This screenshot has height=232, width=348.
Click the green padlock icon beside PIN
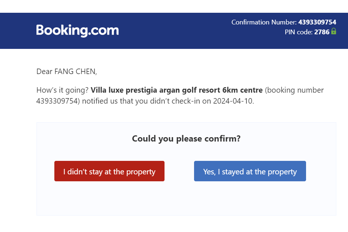333,31
